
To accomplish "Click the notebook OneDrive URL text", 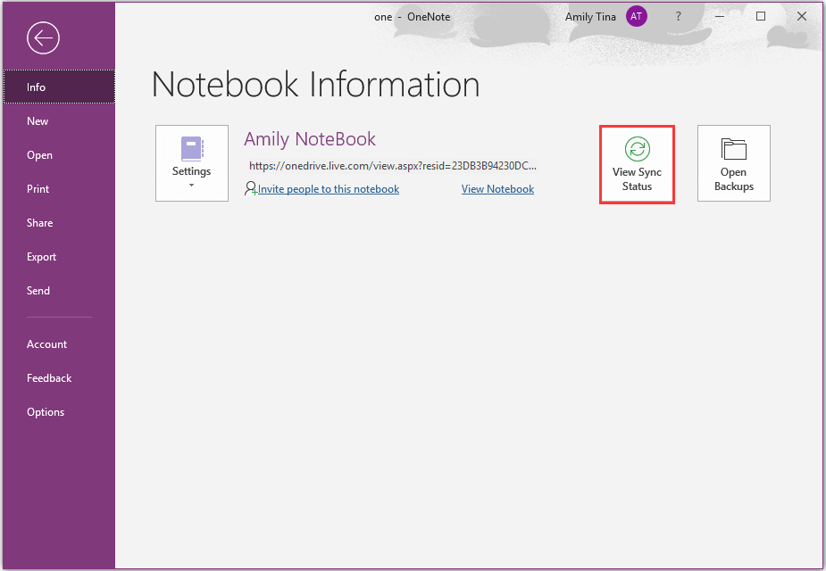I will pos(393,166).
